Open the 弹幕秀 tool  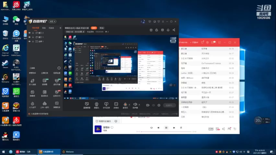pyautogui.click(x=32, y=93)
